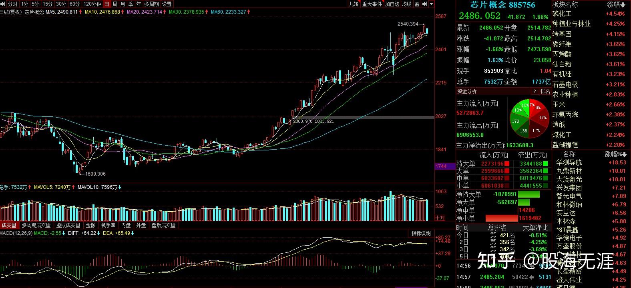Select the 30分 period tab
631x288 pixels.
tap(61, 4)
